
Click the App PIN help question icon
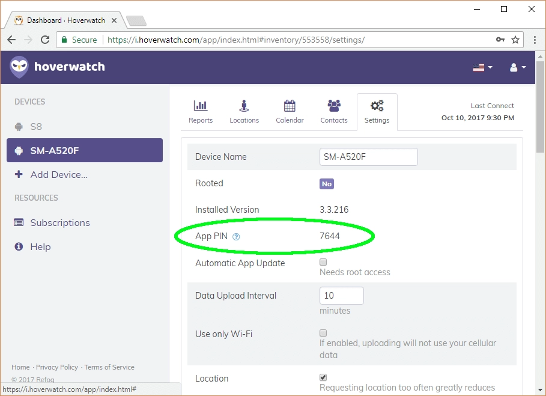[236, 237]
